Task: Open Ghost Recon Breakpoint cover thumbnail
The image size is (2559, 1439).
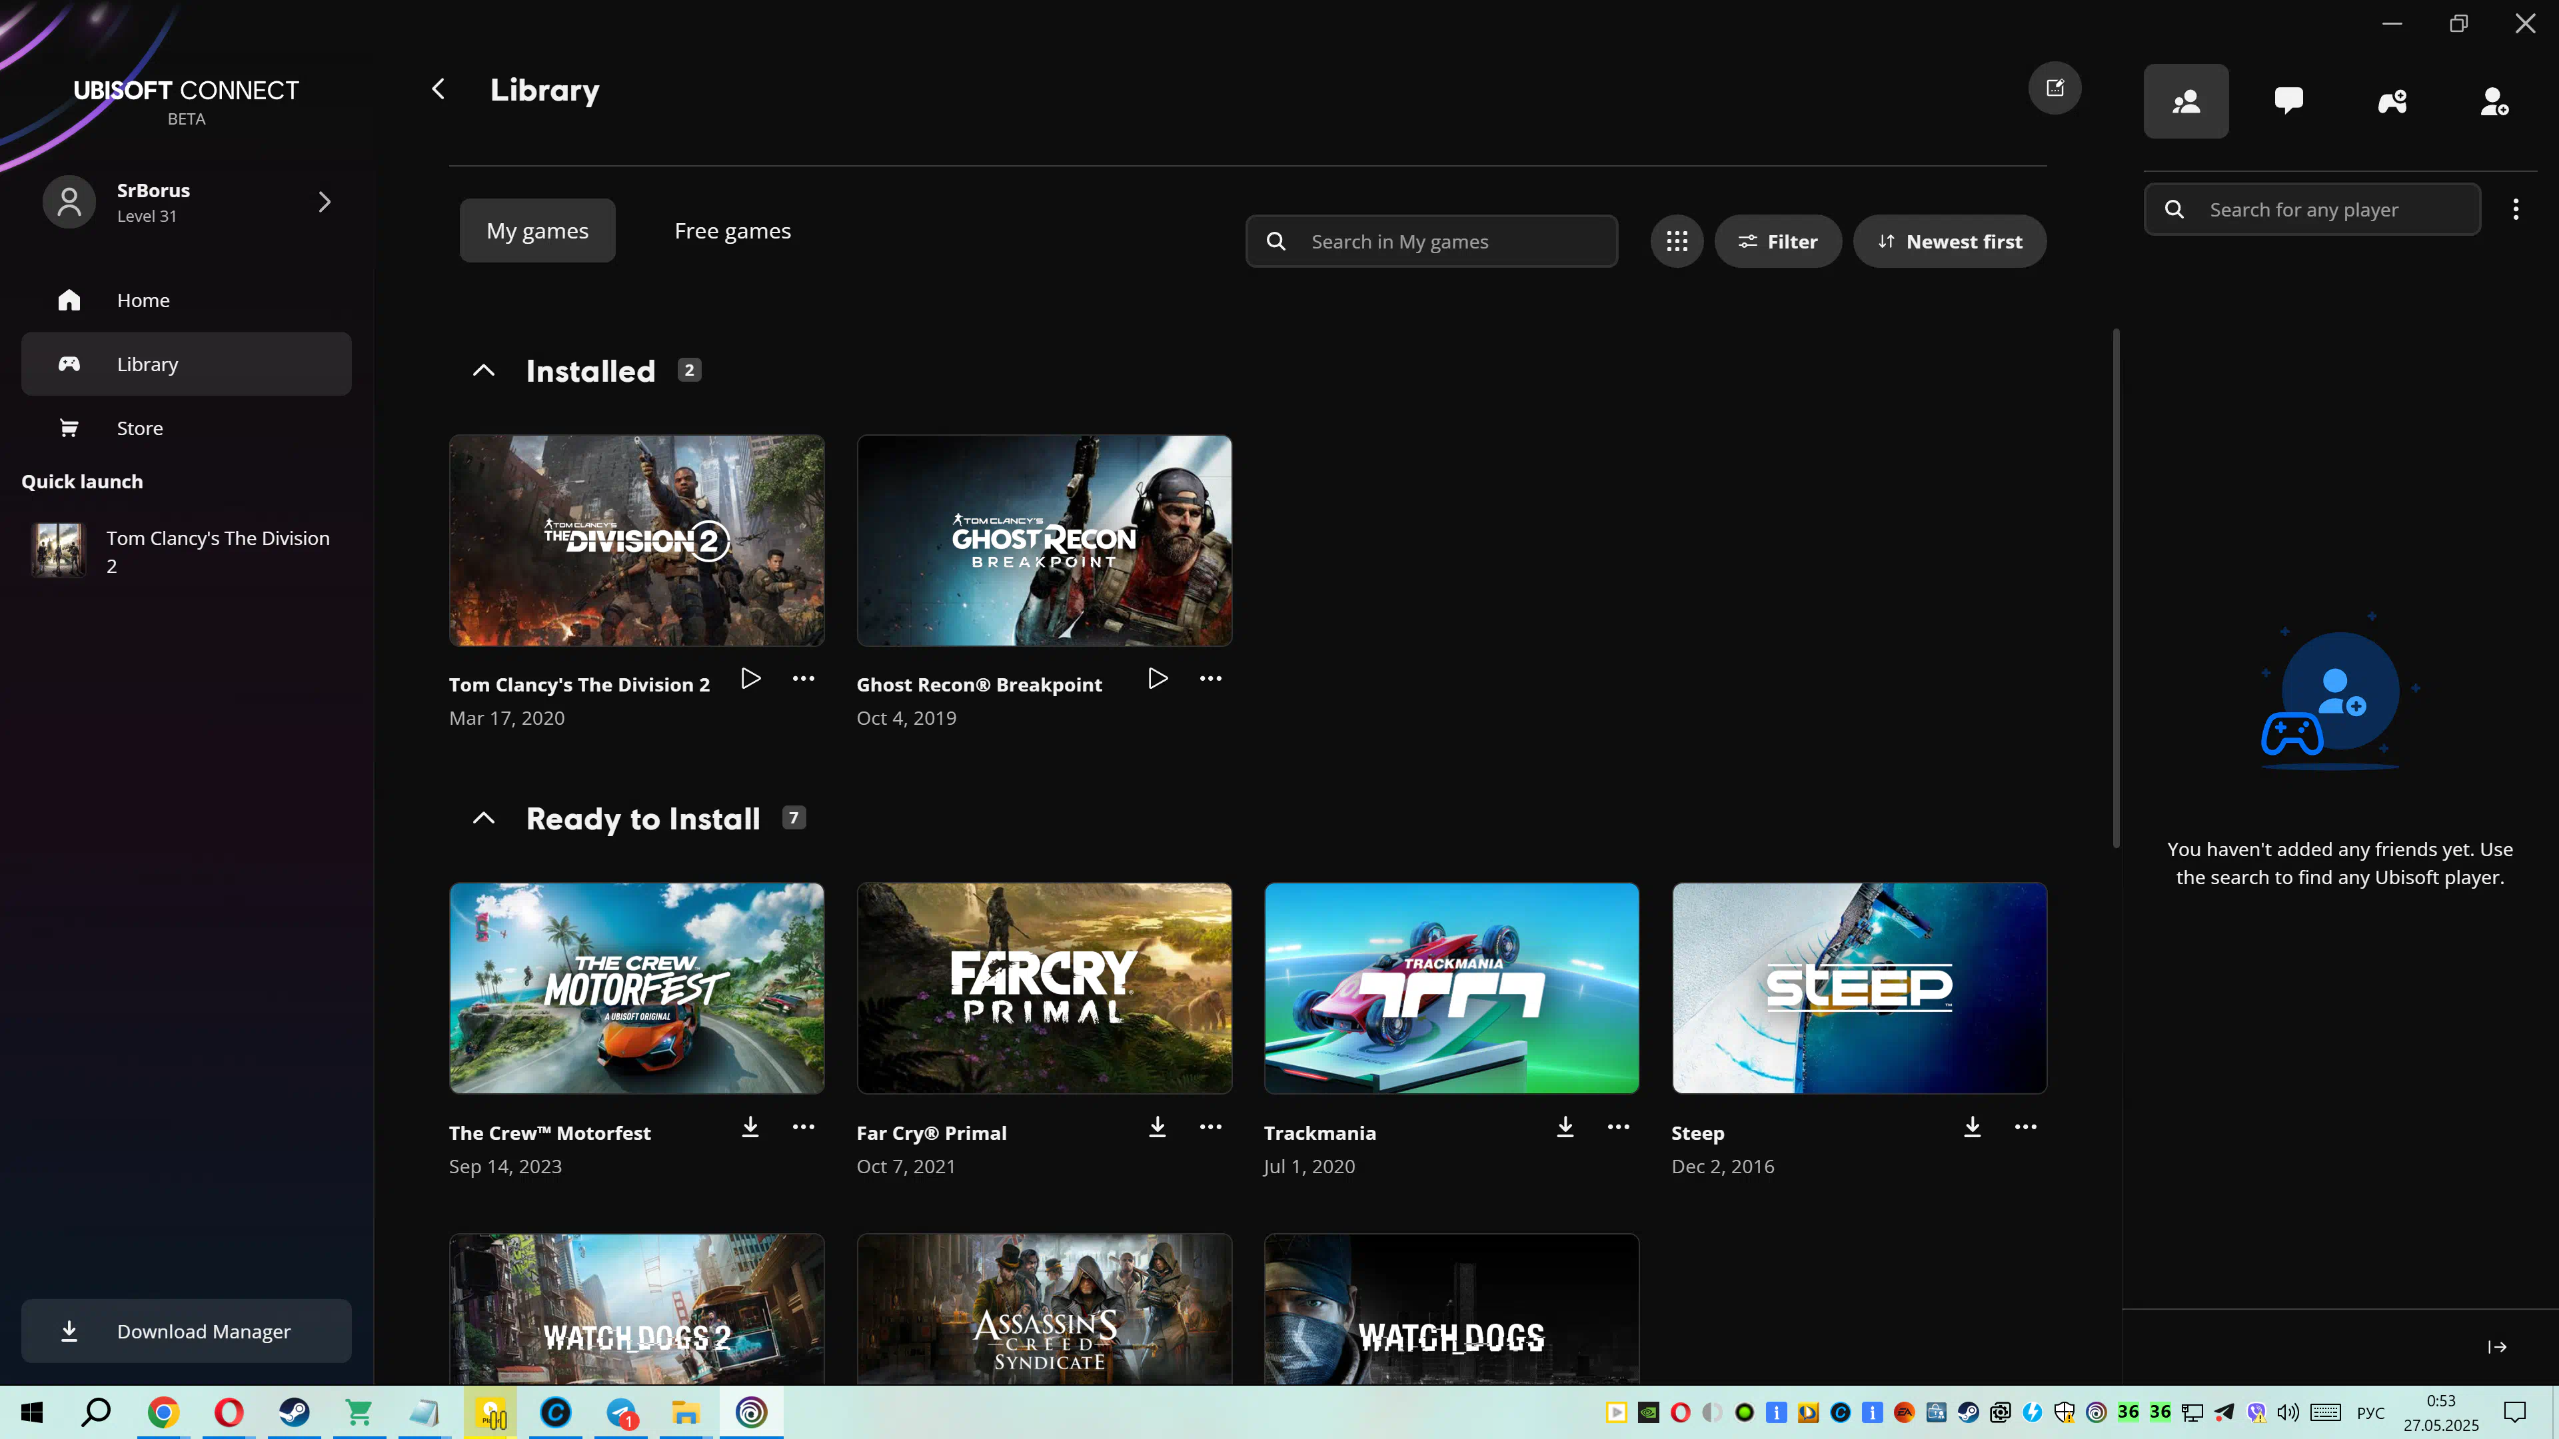Action: click(x=1044, y=540)
